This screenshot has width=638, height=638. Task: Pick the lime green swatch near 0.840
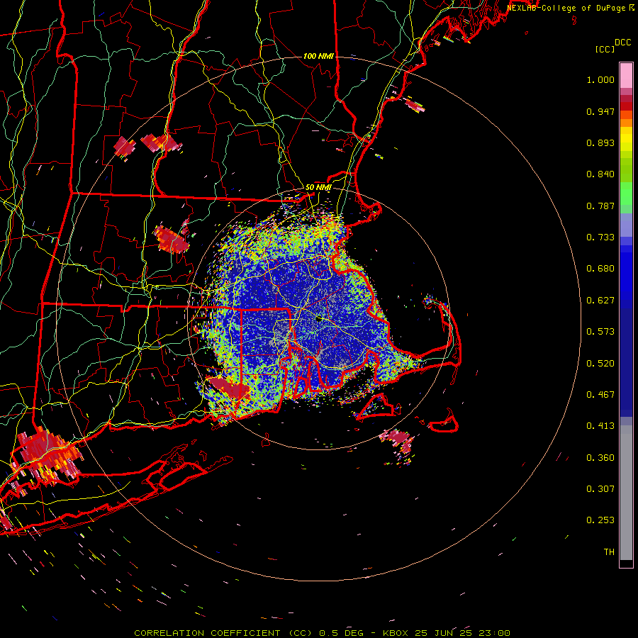click(626, 170)
